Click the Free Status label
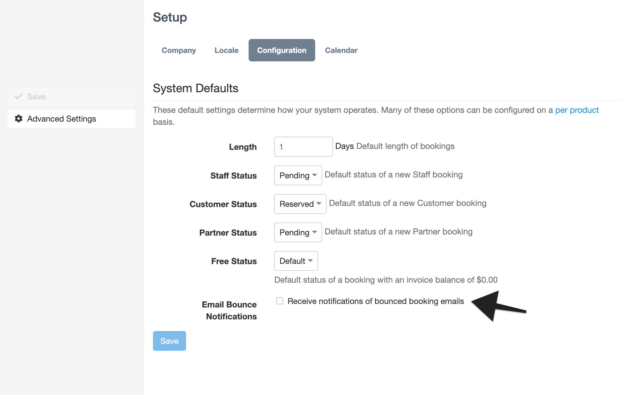Image resolution: width=642 pixels, height=395 pixels. [234, 261]
